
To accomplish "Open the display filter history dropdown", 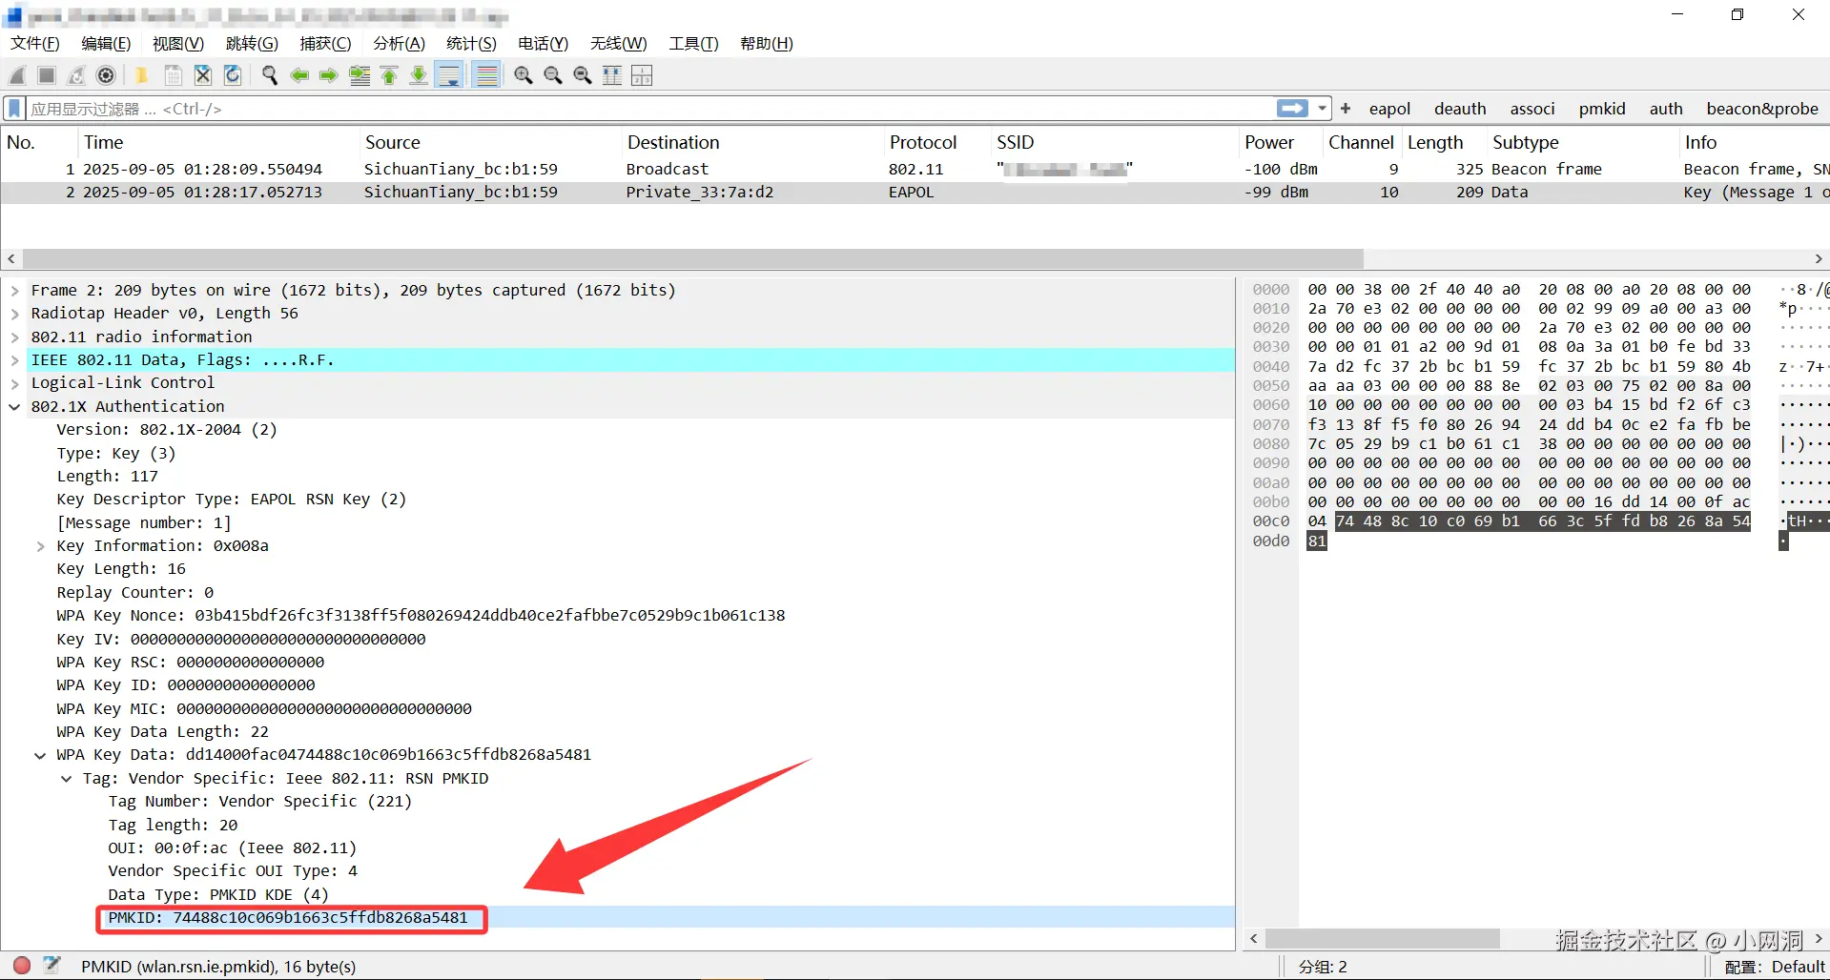I will tap(1323, 109).
